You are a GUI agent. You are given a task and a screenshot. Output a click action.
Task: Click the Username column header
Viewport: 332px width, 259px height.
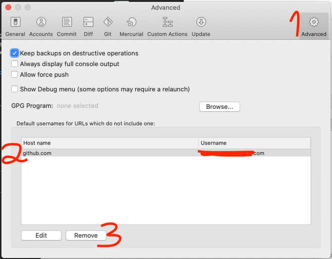255,143
